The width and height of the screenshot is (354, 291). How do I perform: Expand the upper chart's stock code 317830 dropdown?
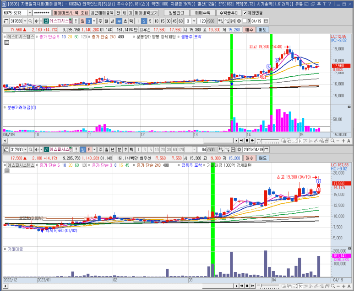[25, 21]
